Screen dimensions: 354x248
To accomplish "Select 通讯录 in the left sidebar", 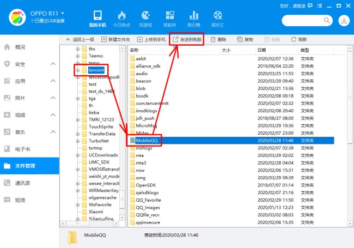I will pyautogui.click(x=23, y=183).
